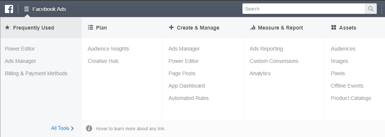Click the Measure & Report bar-chart icon
The image size is (385, 137).
click(253, 27)
